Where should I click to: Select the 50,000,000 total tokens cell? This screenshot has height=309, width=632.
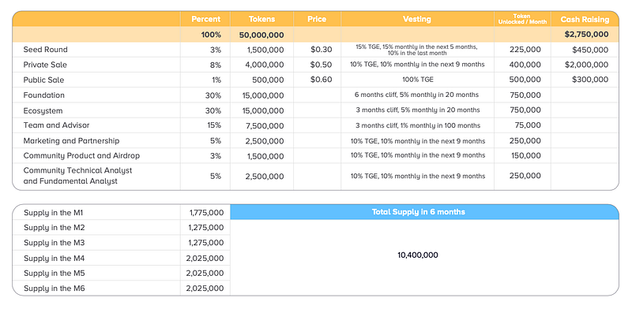pyautogui.click(x=261, y=35)
